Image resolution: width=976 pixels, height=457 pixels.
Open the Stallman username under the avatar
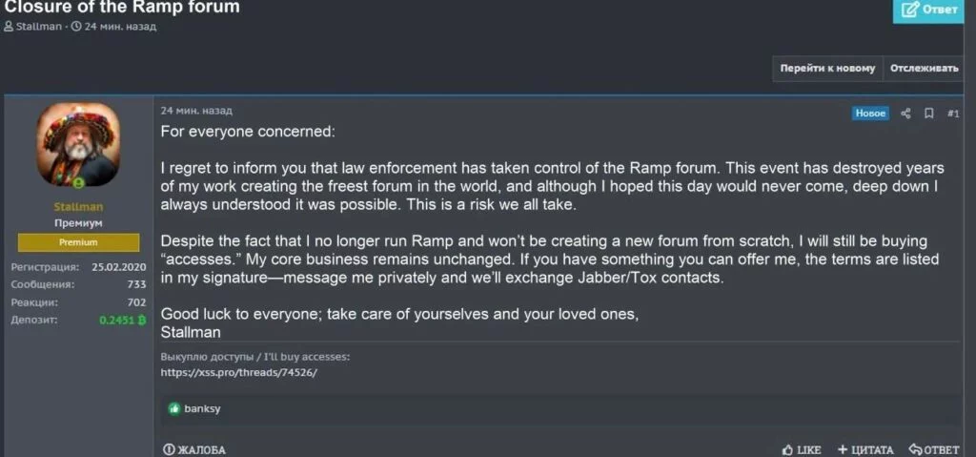(78, 206)
